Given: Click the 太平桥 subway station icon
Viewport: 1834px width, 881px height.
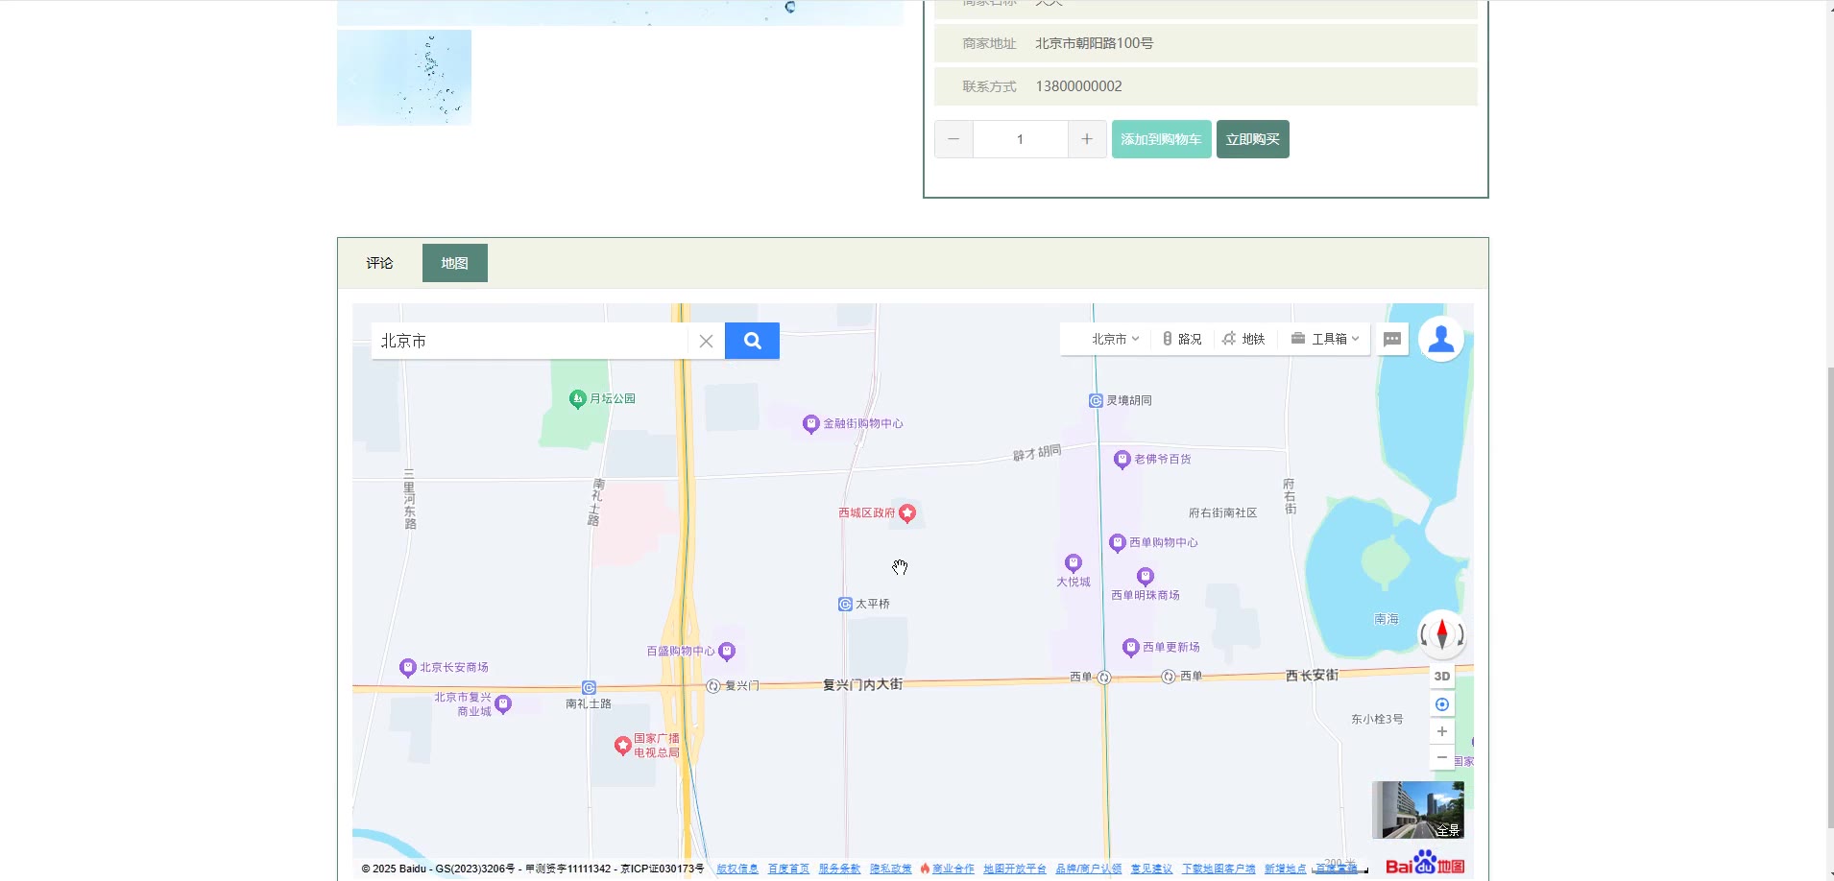Looking at the screenshot, I should [845, 605].
